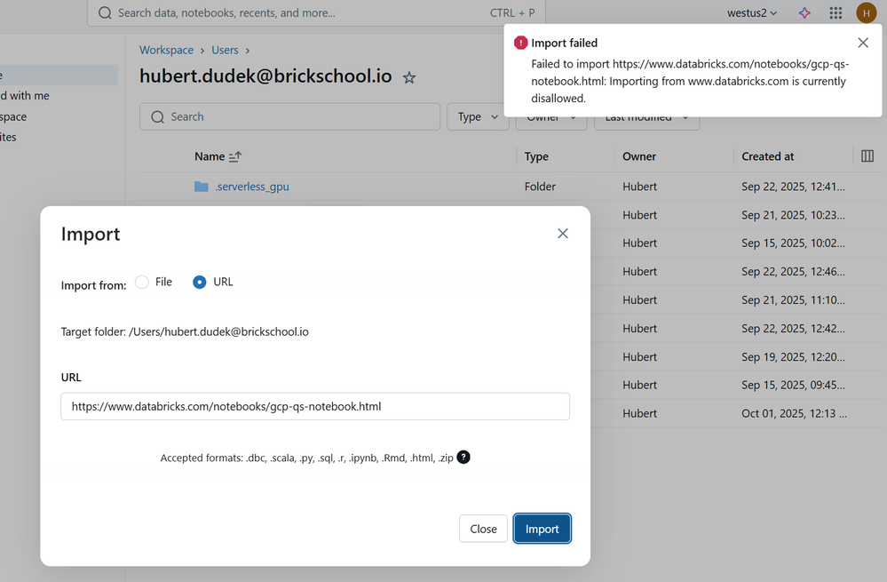Viewport: 887px width, 582px height.
Task: Click the URL input field
Action: coord(315,407)
